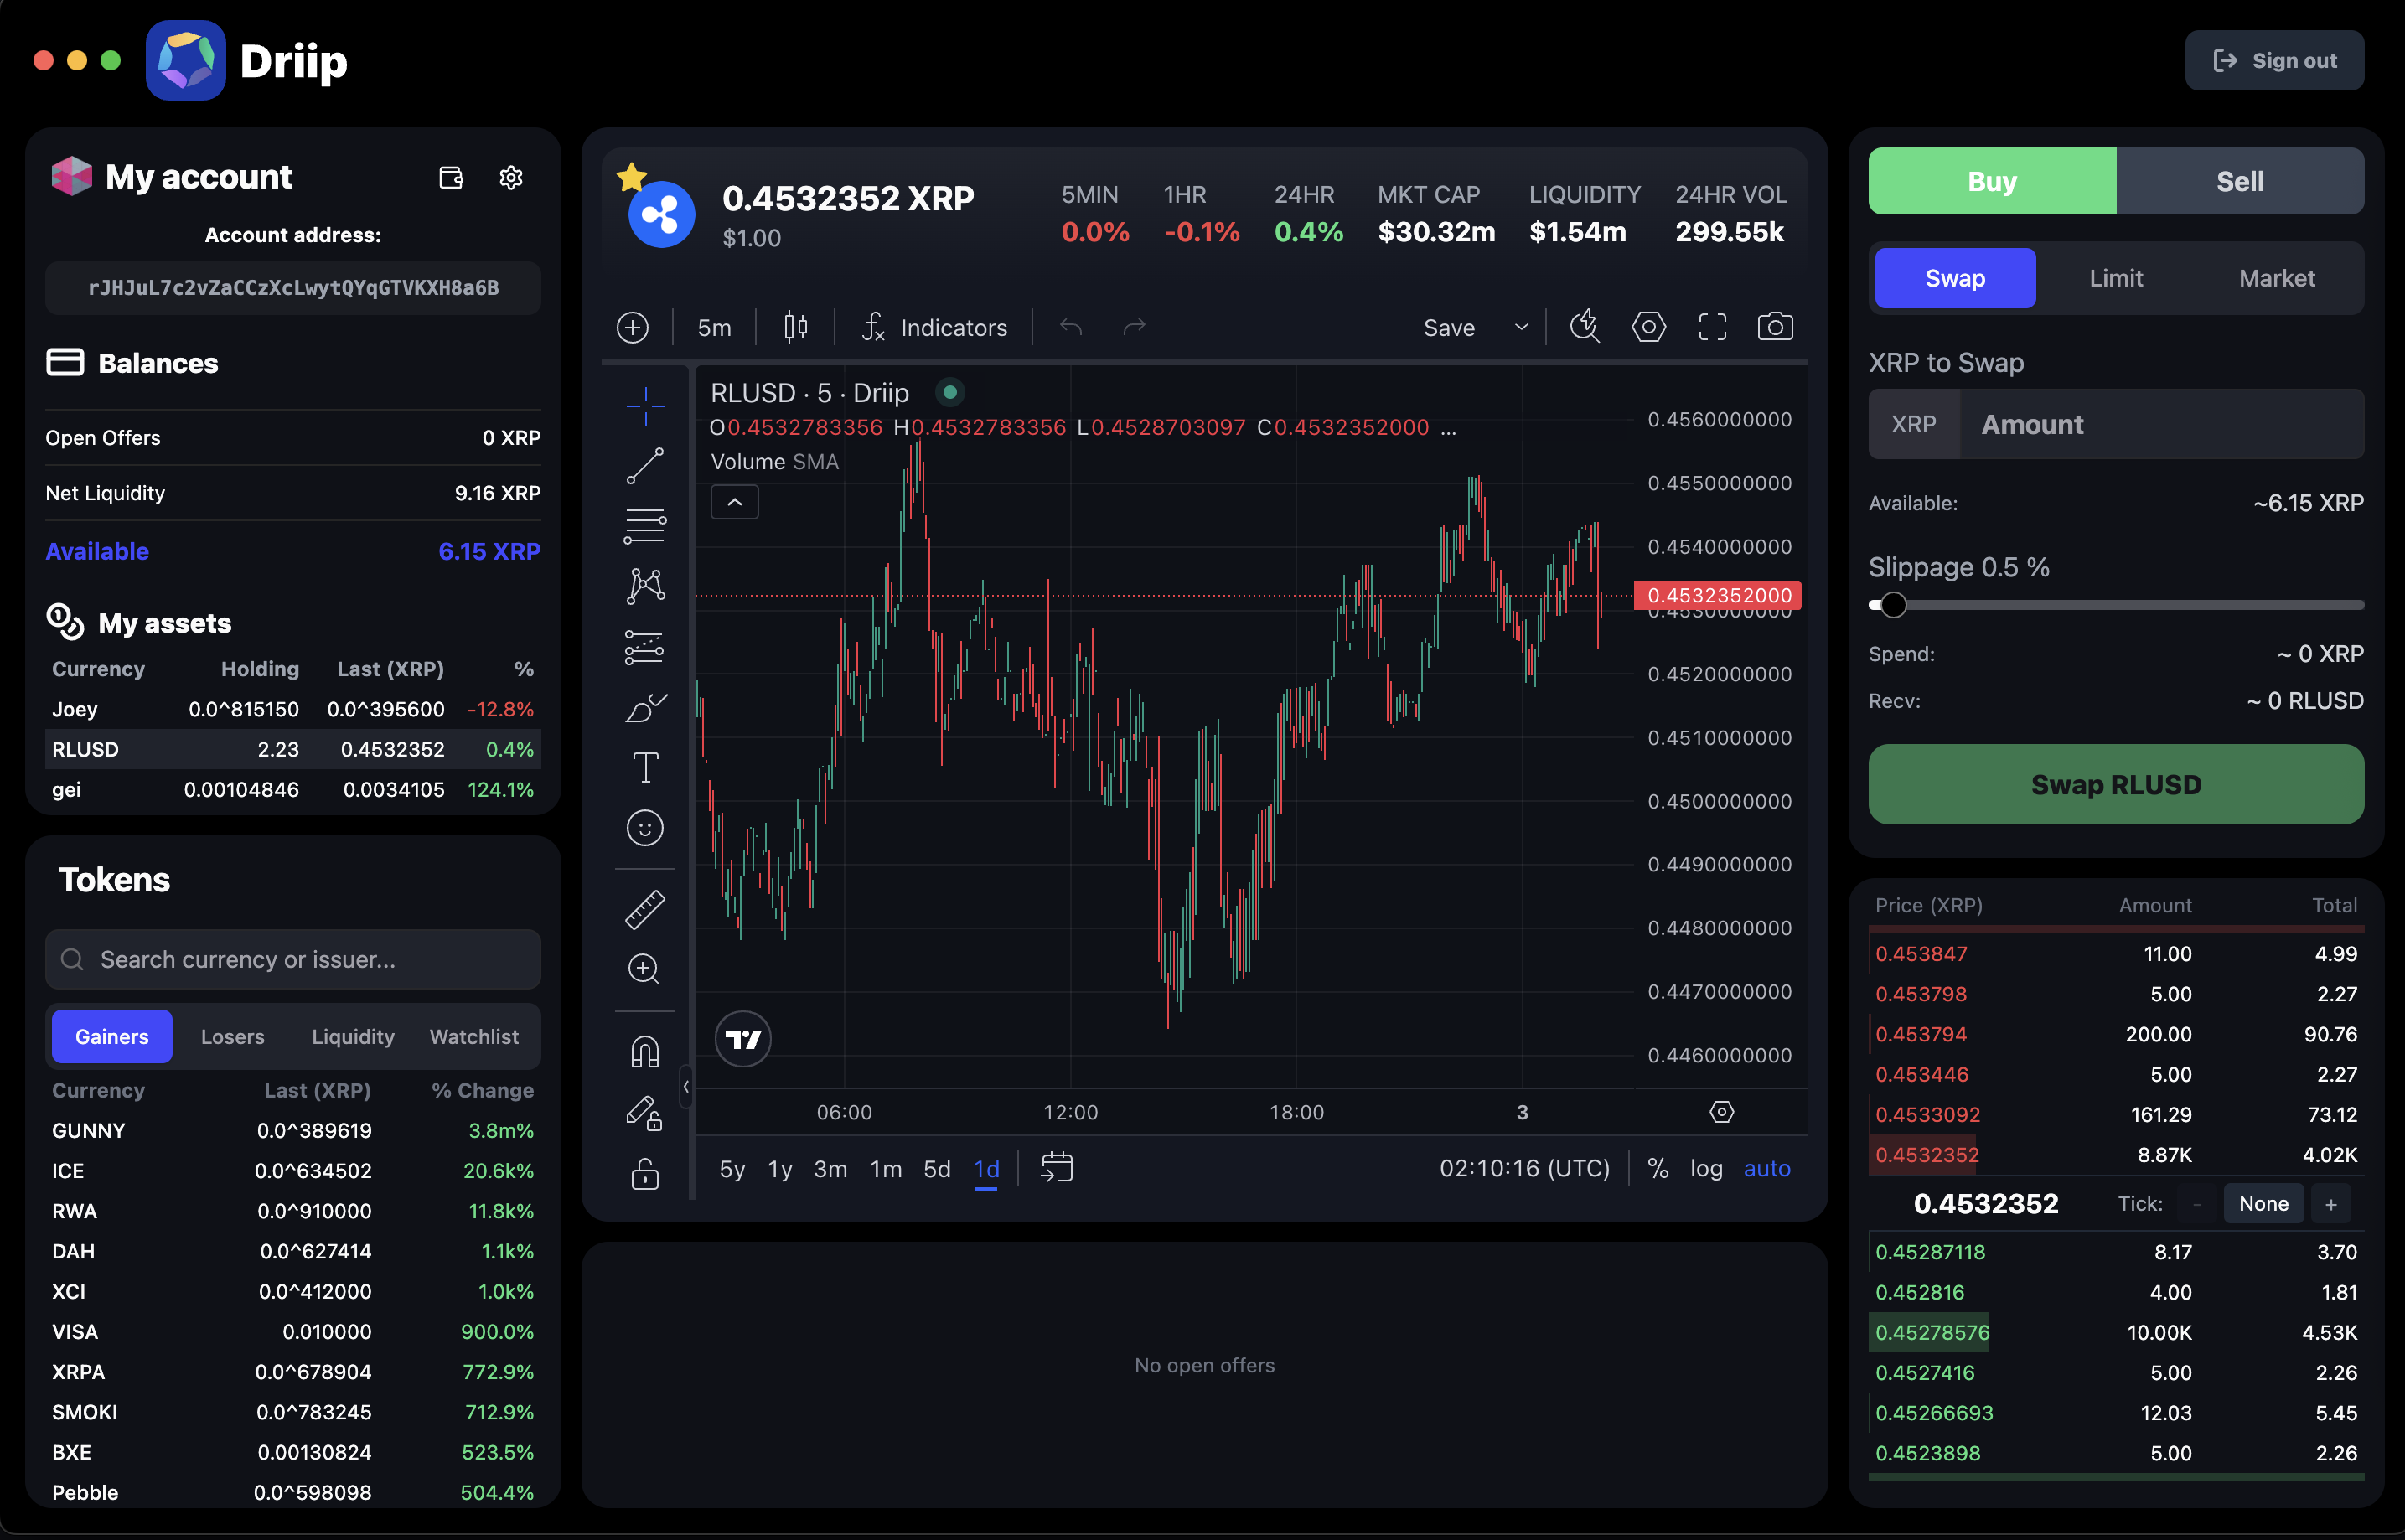
Task: Click the compare or add symbol plus icon
Action: 633,327
